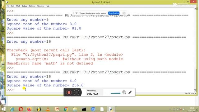Select the recorder pencil annotation tool
Viewport: 199px width, 112px height.
click(130, 92)
